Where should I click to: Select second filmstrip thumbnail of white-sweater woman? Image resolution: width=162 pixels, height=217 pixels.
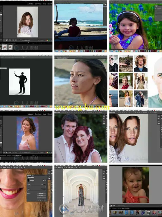(10, 47)
